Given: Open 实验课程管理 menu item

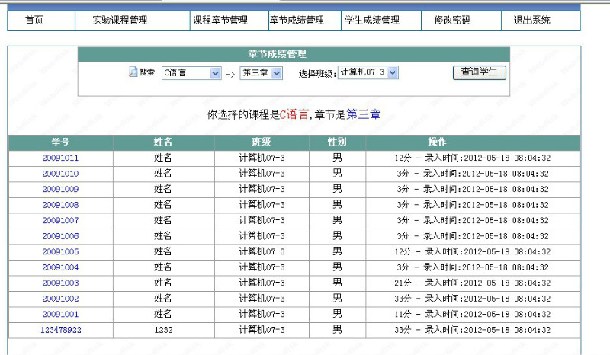Looking at the screenshot, I should point(120,21).
